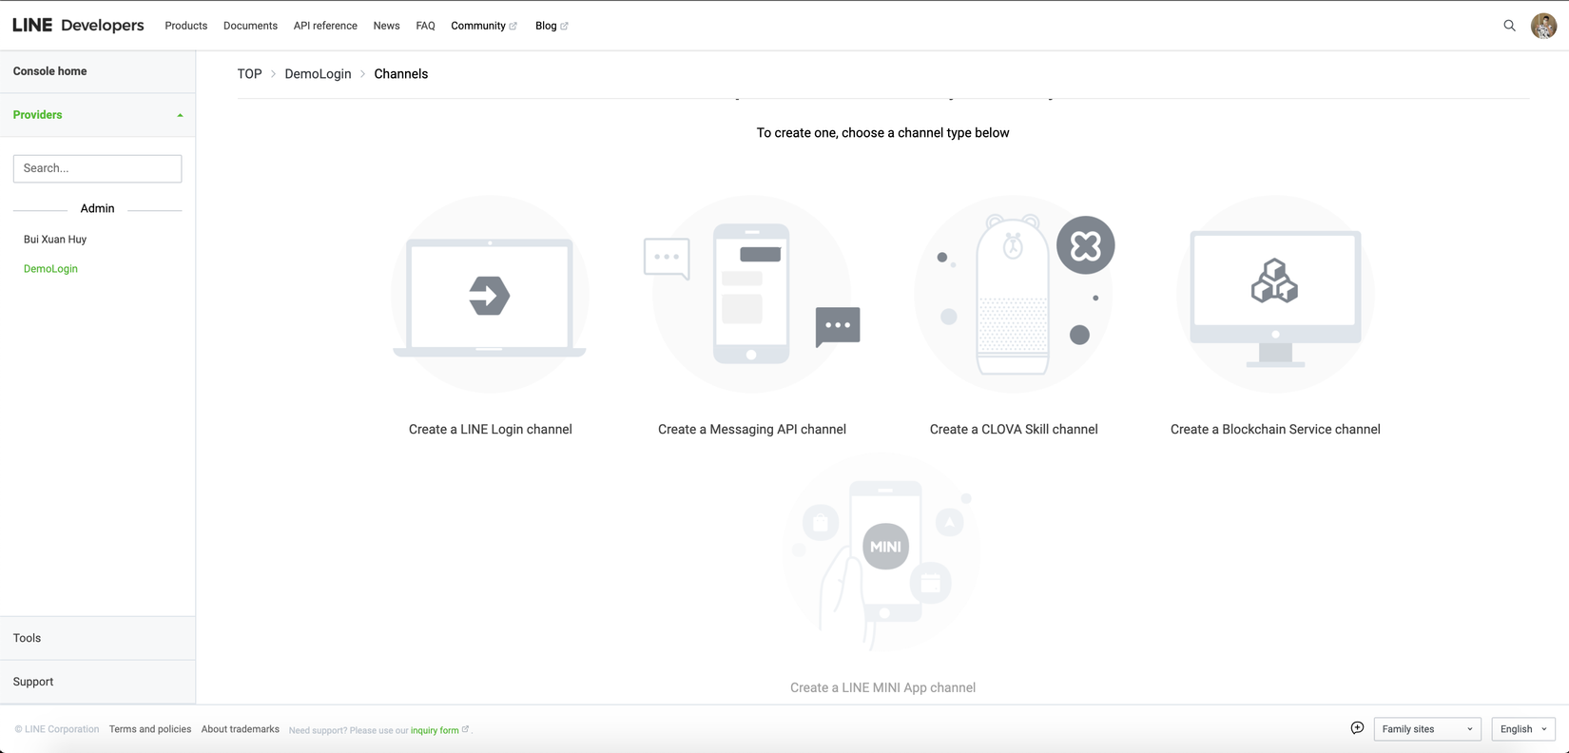Collapse the Providers section
Viewport: 1569px width, 753px height.
coord(98,115)
